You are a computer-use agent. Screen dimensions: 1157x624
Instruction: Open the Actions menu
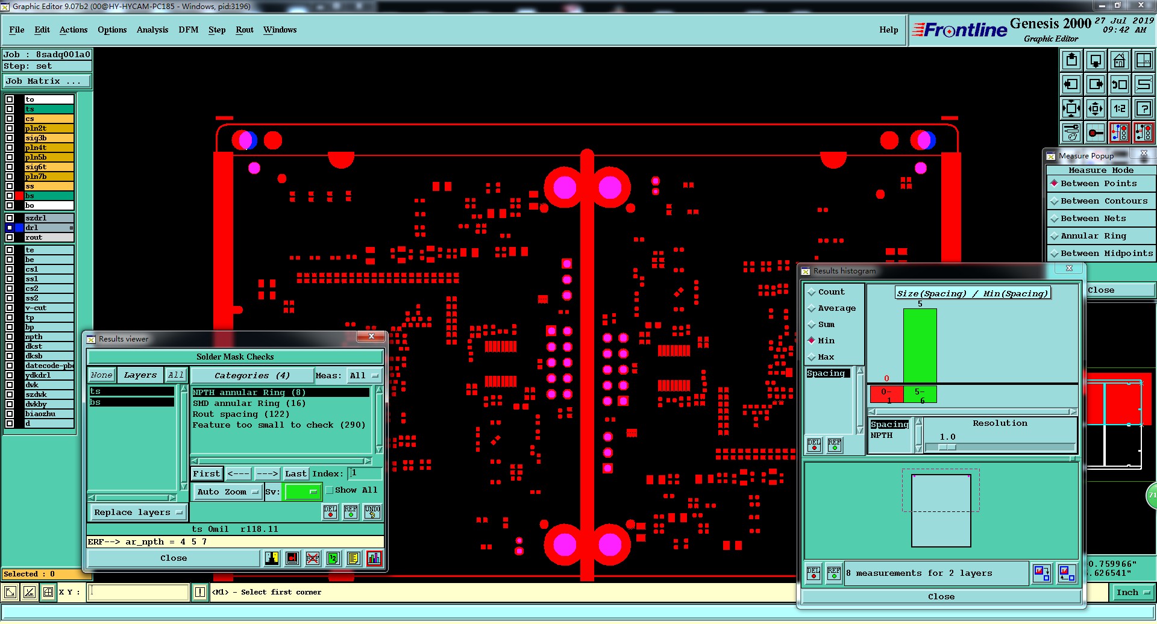click(x=74, y=30)
